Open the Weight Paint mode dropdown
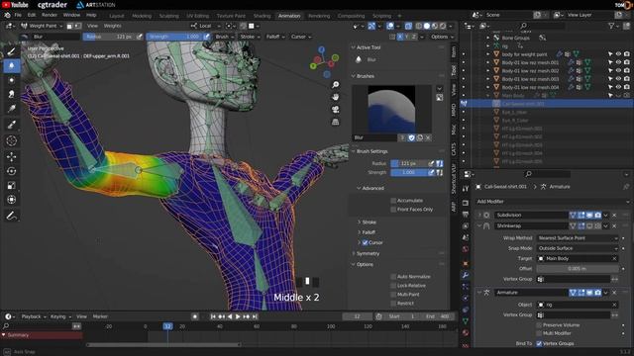634x356 pixels. pos(42,26)
